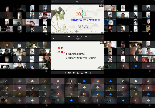Click invite icon below the 特别提醒 slide
The height and width of the screenshot is (108, 155).
coord(77,73)
